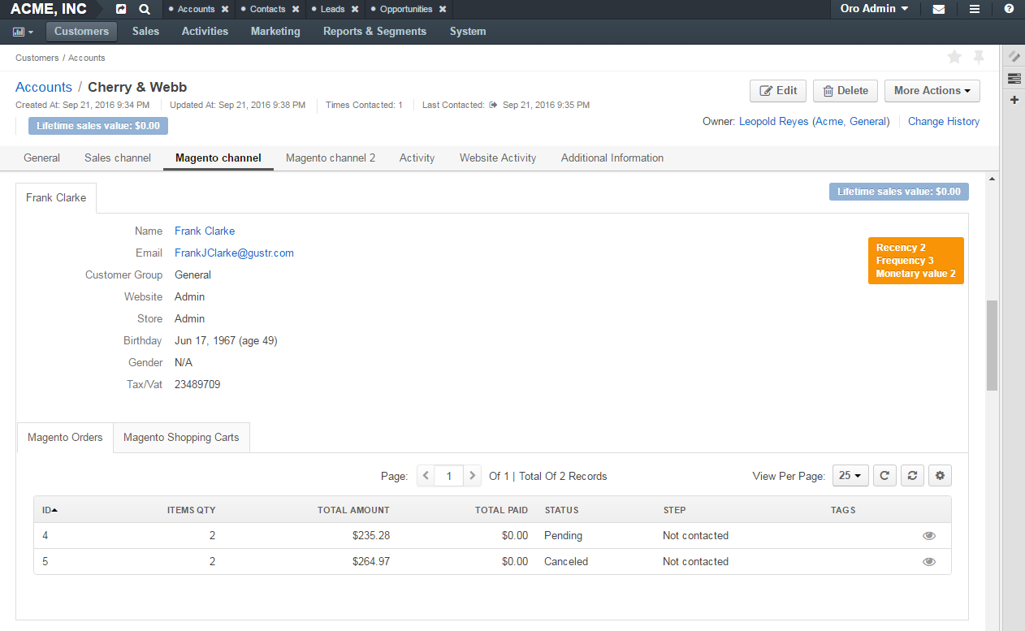Open the Leads pinned tab
The width and height of the screenshot is (1025, 631).
332,9
